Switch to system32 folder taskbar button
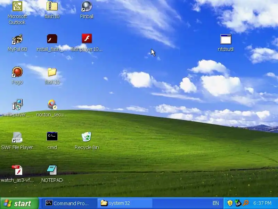 pos(125,203)
